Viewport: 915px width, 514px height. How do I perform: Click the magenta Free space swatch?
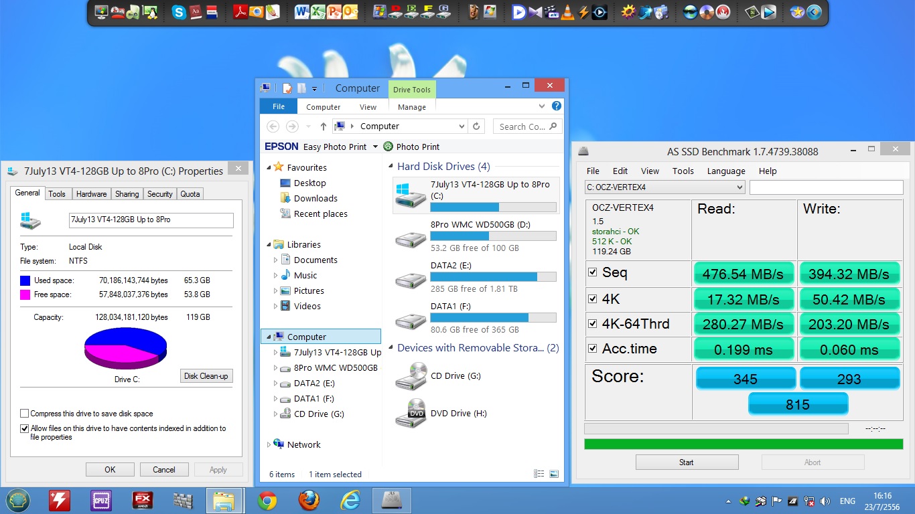pos(25,294)
